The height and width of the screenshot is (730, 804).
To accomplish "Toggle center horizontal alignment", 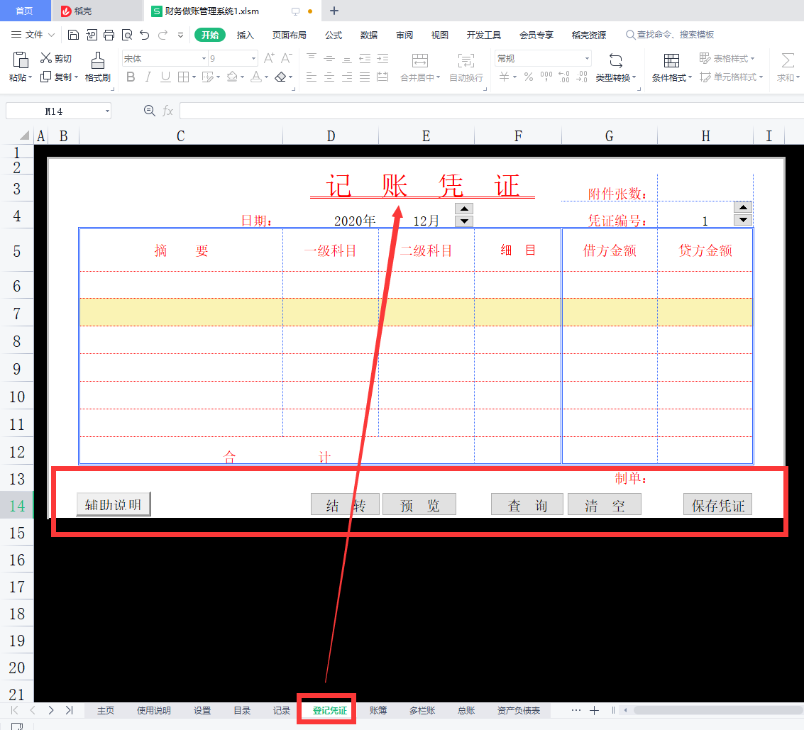I will 329,77.
